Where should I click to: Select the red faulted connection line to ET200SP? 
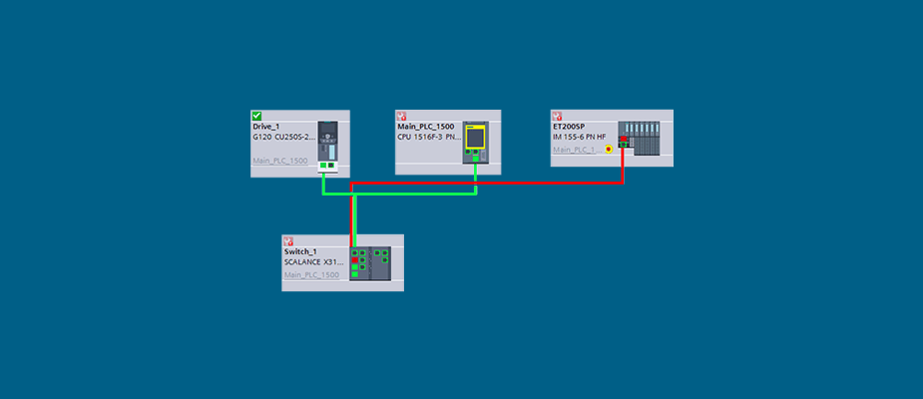pyautogui.click(x=487, y=183)
